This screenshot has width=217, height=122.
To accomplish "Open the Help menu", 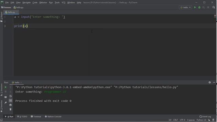I will pos(79,2).
